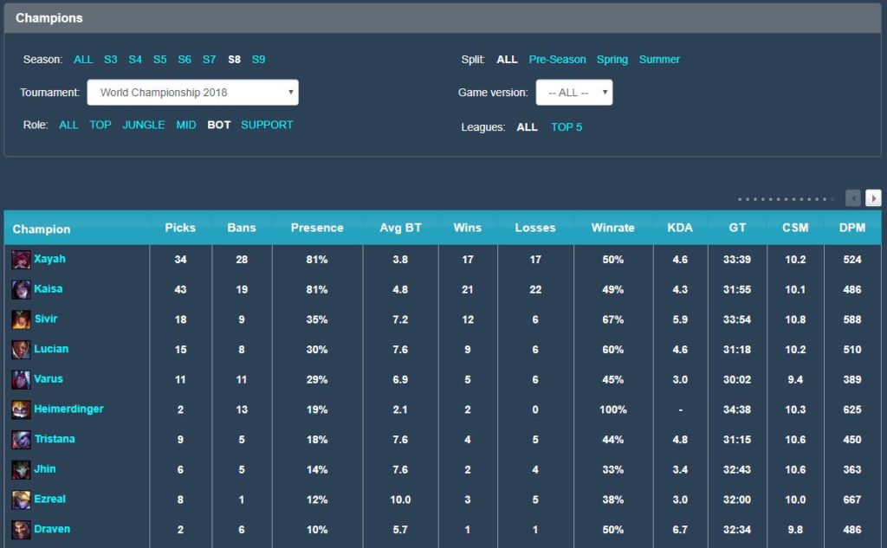
Task: Sort table by Picks column
Action: tap(180, 228)
